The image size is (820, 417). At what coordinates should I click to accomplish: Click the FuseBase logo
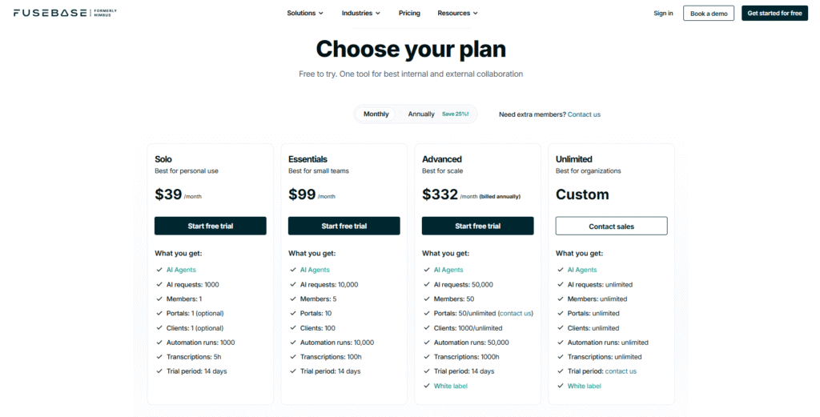tap(54, 13)
